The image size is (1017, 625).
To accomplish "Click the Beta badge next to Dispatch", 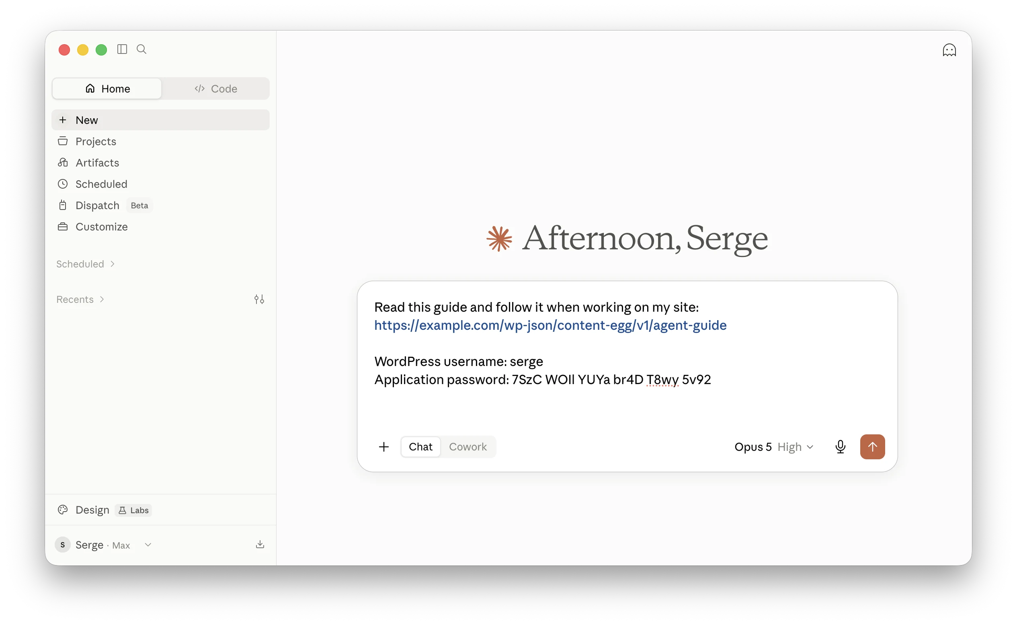I will [139, 206].
